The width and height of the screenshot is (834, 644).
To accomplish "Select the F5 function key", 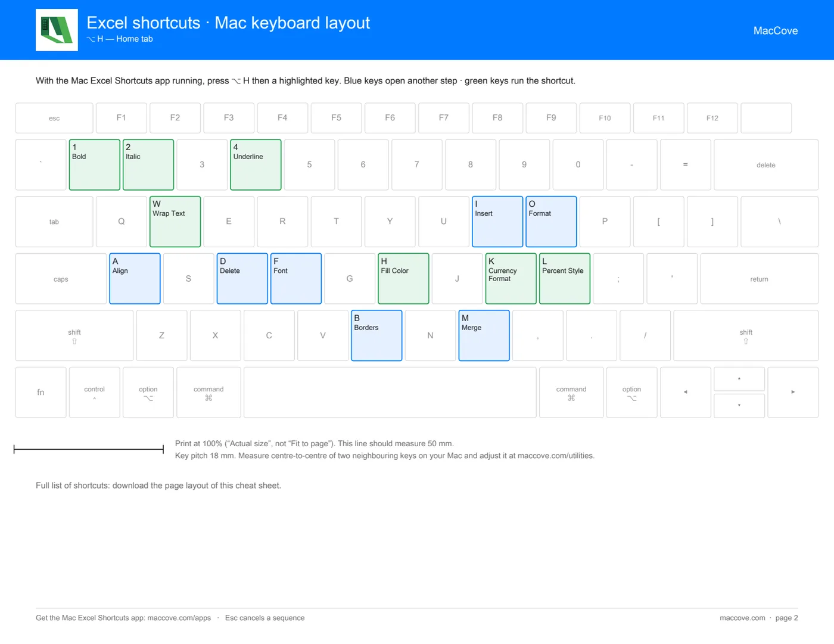I will tap(337, 118).
